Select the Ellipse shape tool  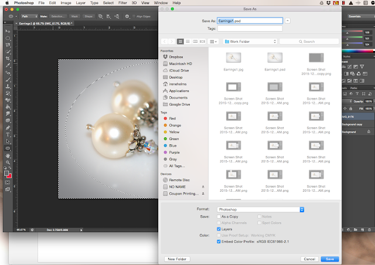click(8, 148)
